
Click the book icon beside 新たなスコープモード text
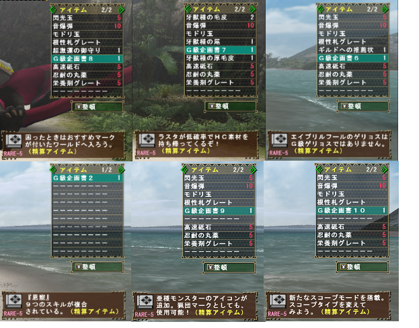pos(277,301)
